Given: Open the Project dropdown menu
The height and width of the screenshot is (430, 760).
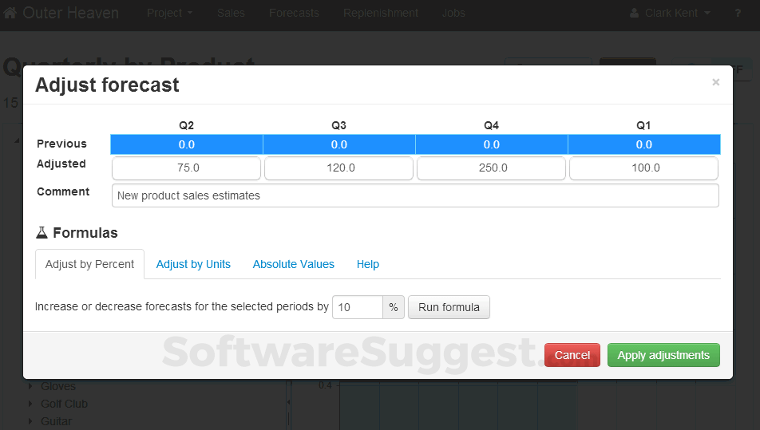Looking at the screenshot, I should (x=169, y=14).
